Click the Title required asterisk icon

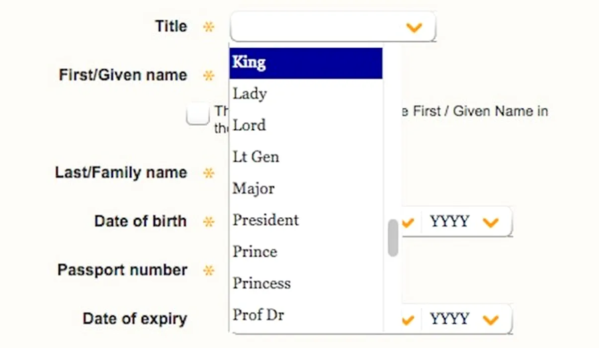(209, 27)
